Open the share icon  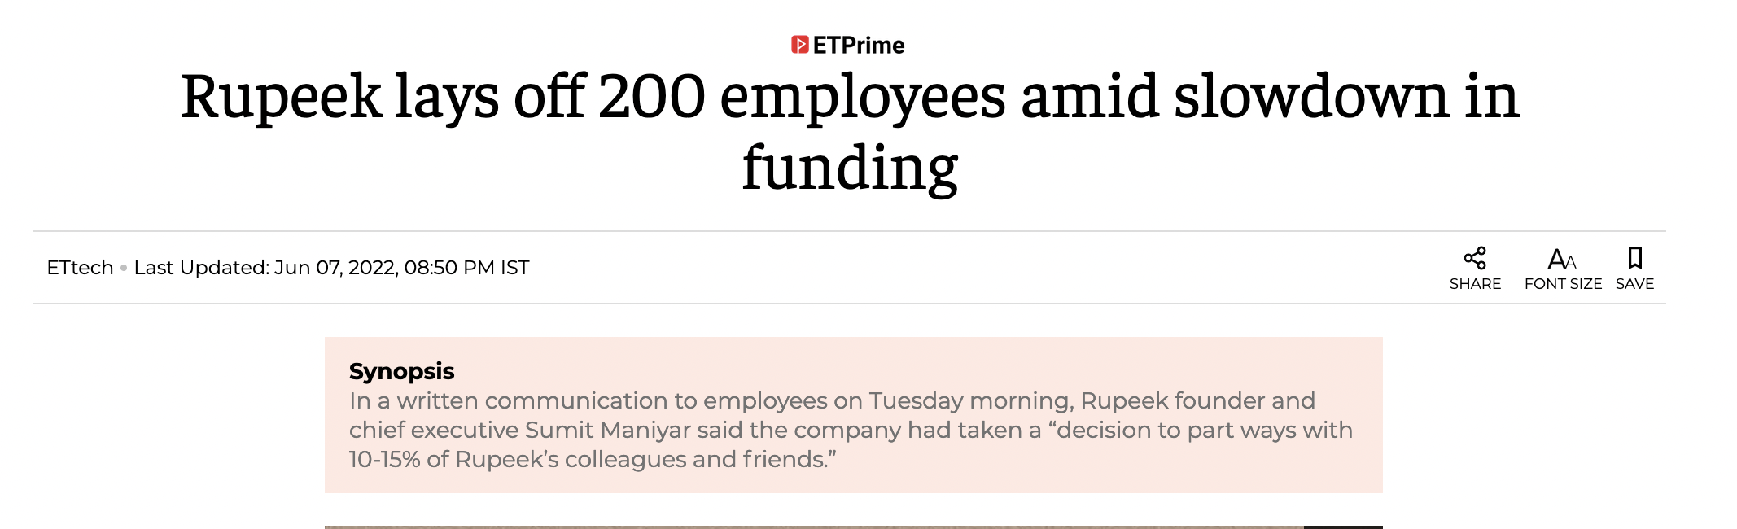click(1475, 258)
